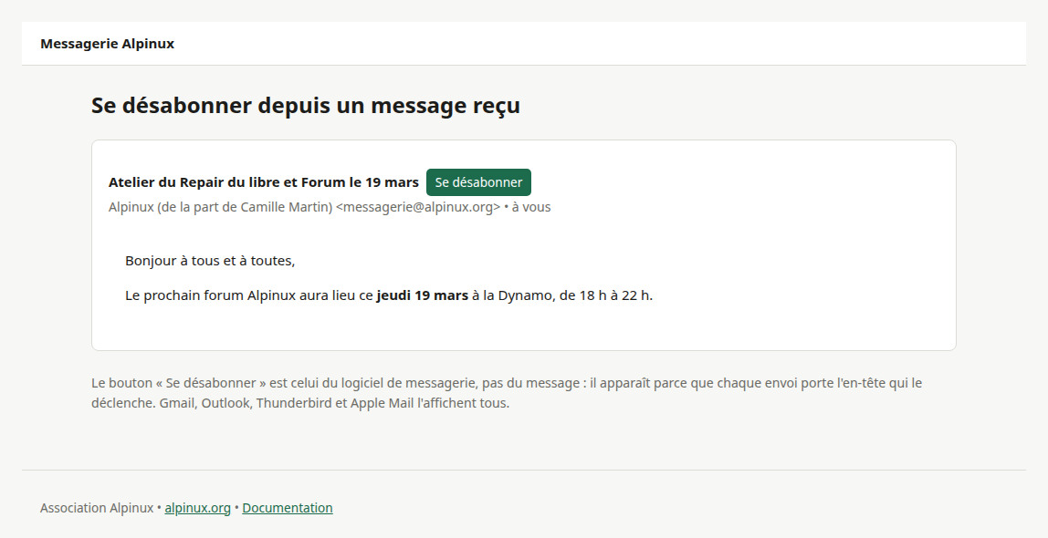Click the bold text 'jeudi 19 mars'
The width and height of the screenshot is (1048, 538).
[423, 295]
